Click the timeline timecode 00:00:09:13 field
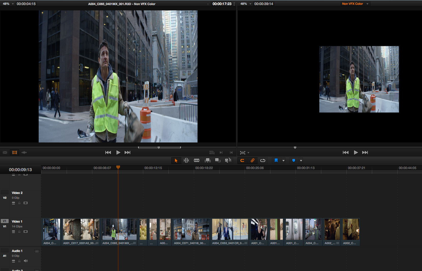This screenshot has height=271, width=422. (20, 170)
